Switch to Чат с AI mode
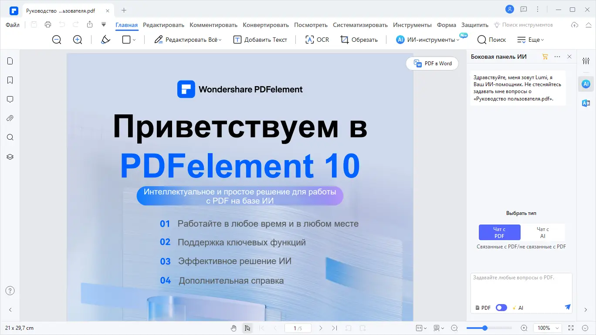596x335 pixels. coord(543,232)
